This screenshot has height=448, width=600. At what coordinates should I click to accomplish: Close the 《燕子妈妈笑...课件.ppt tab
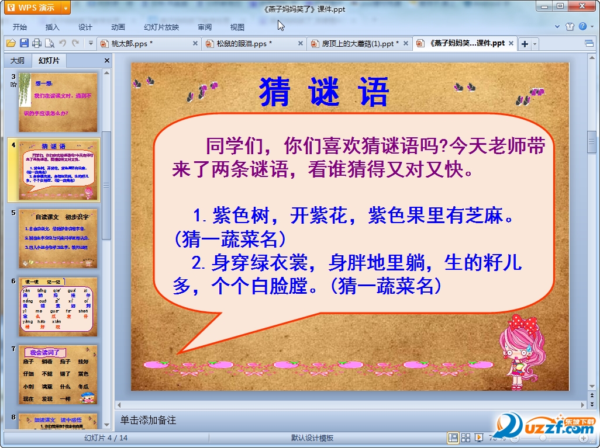511,44
